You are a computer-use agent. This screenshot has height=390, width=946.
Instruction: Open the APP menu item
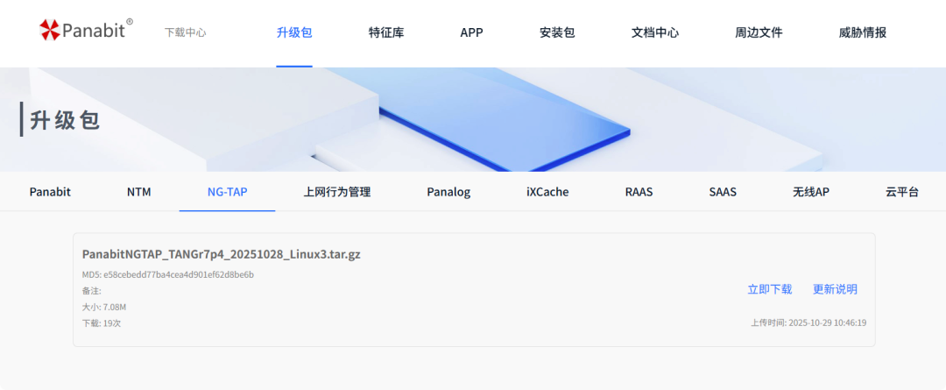472,32
